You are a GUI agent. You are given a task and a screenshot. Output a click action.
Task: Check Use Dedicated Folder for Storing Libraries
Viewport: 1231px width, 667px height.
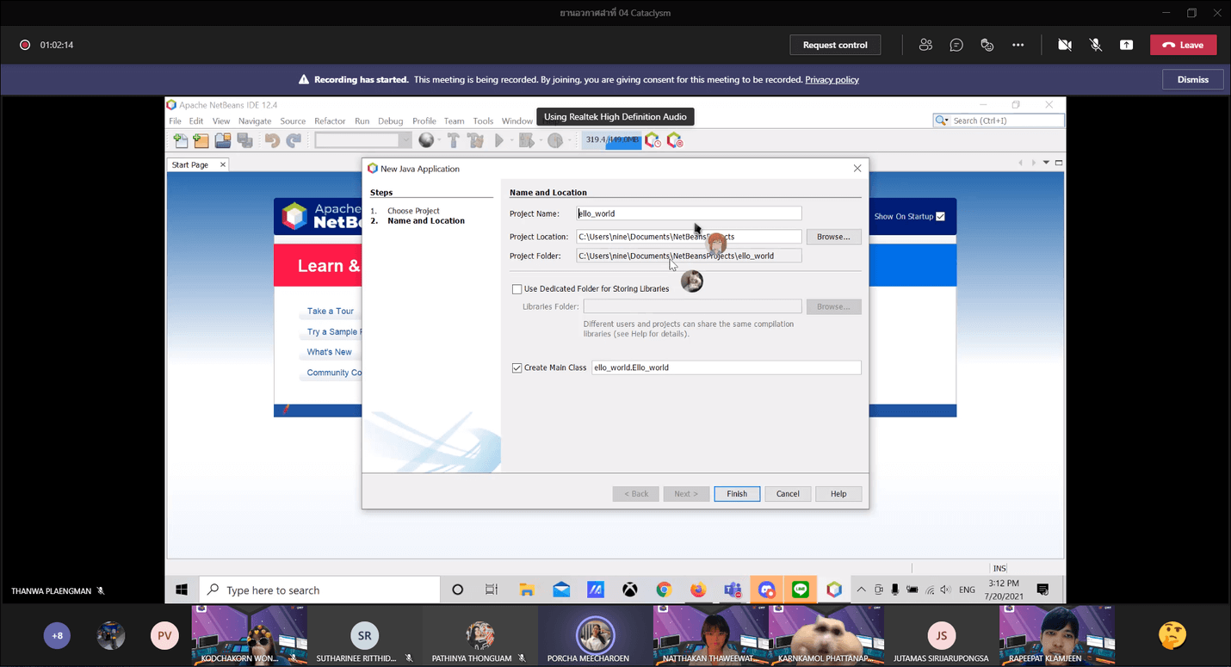click(x=517, y=289)
